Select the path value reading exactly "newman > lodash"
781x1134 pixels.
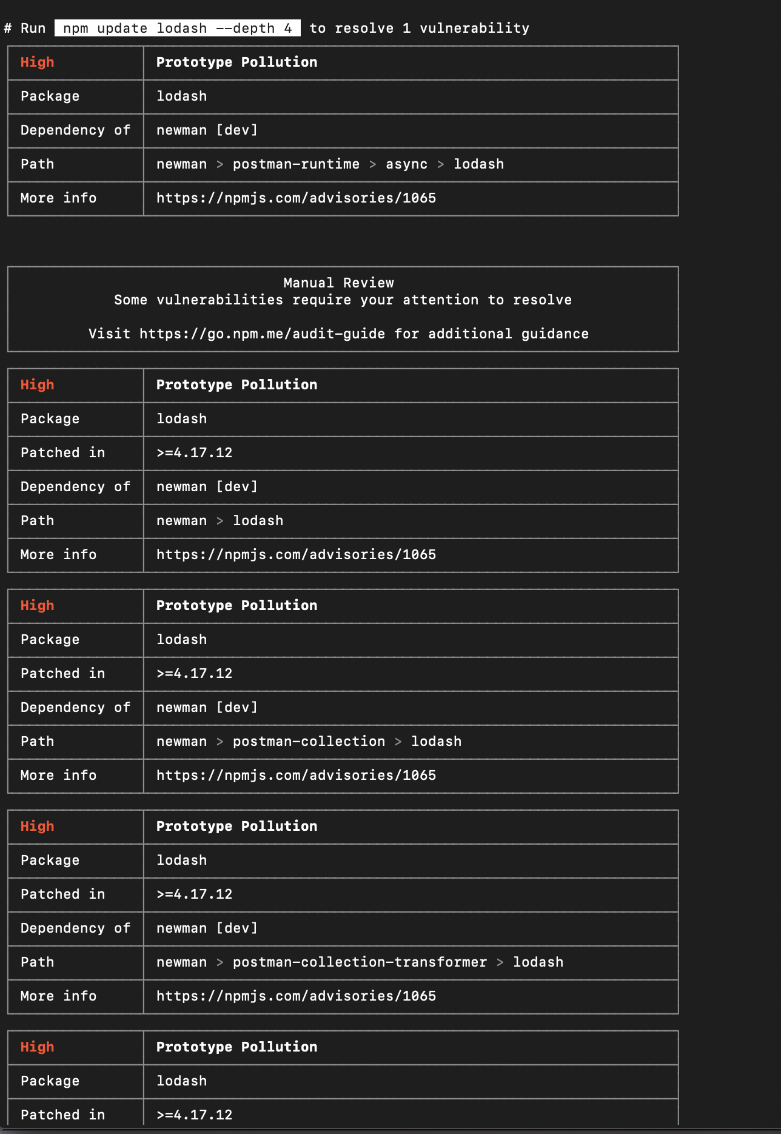[x=220, y=521]
